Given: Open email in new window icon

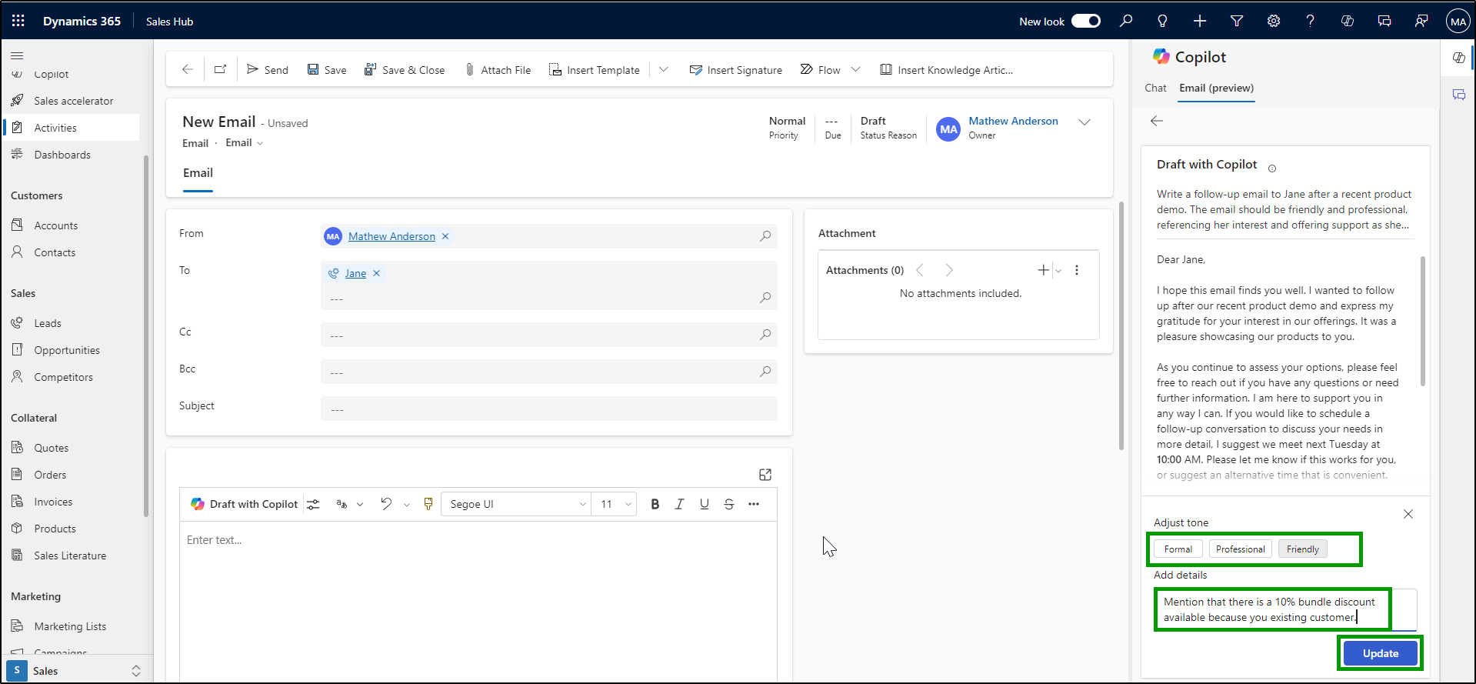Looking at the screenshot, I should tap(220, 69).
